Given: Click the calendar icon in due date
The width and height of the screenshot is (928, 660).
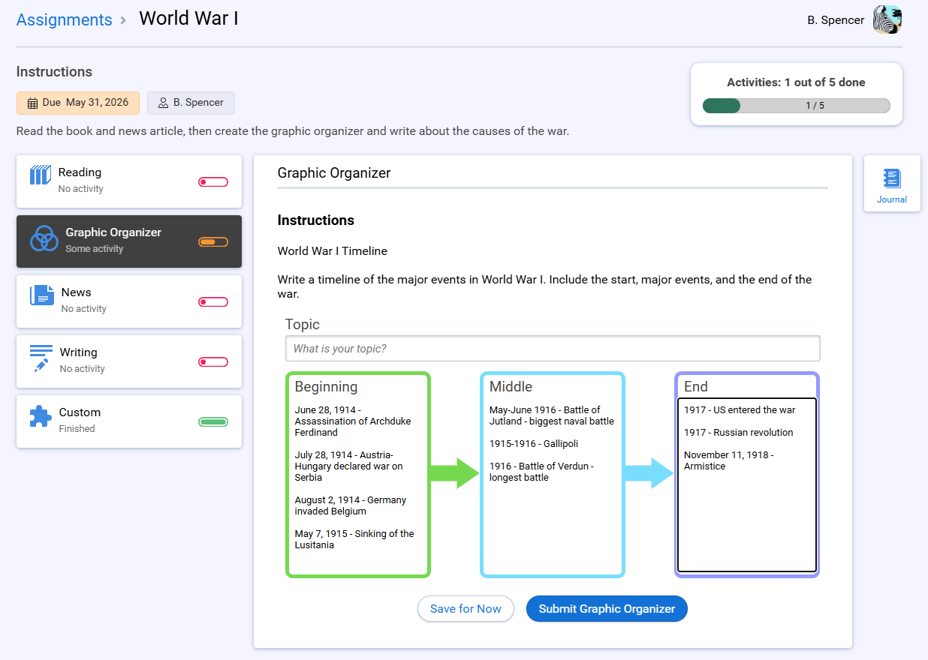Looking at the screenshot, I should click(32, 103).
